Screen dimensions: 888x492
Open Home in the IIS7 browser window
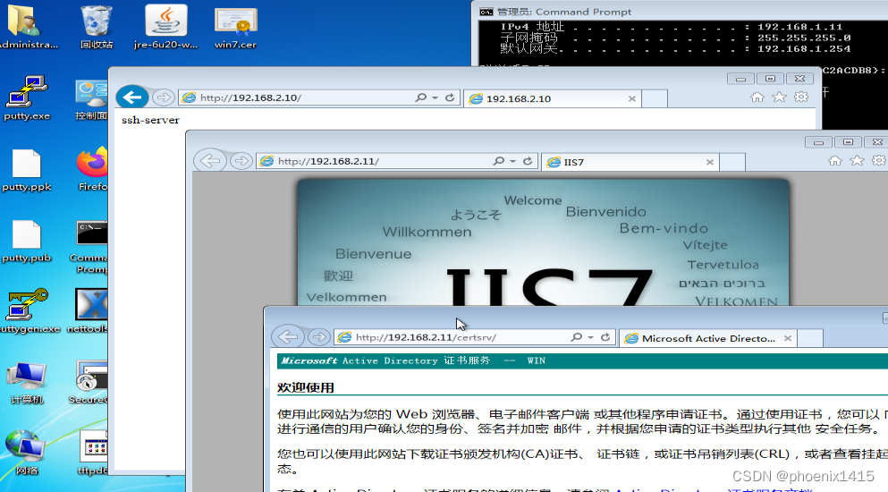(834, 161)
